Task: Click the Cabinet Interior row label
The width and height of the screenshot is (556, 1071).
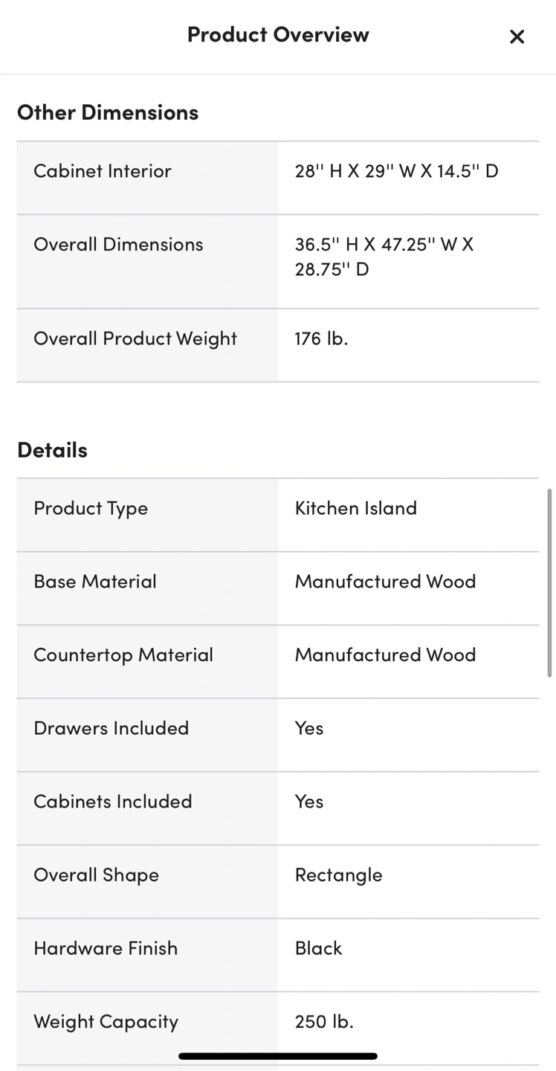Action: pos(103,171)
